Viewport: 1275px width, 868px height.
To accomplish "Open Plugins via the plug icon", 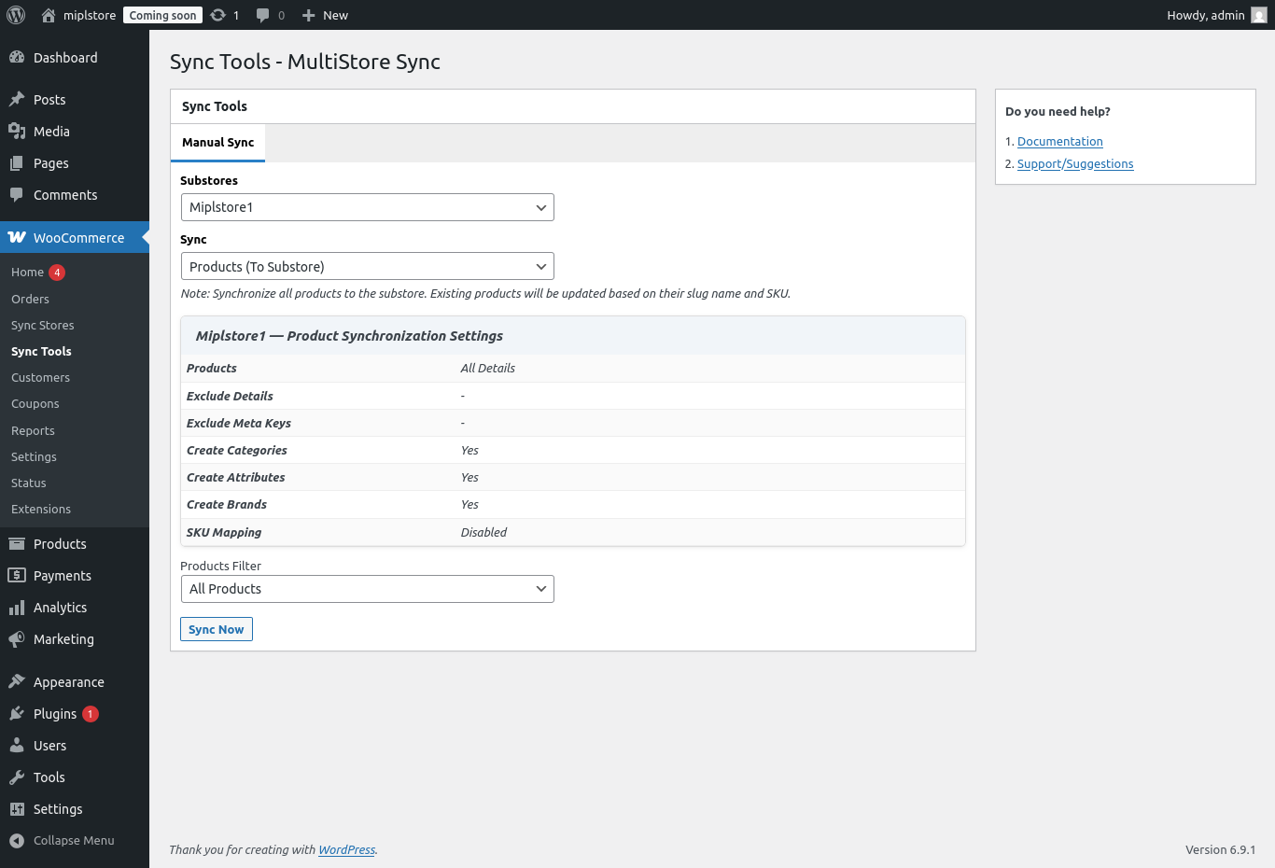I will point(17,714).
